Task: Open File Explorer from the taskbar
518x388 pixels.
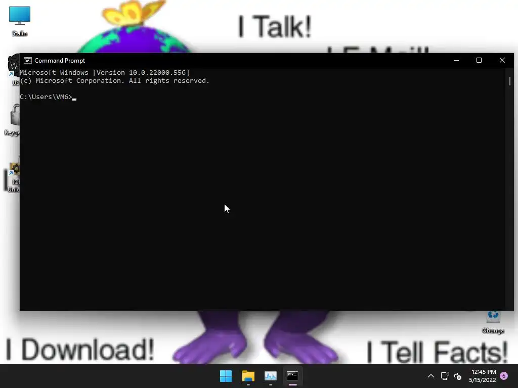Action: point(248,376)
